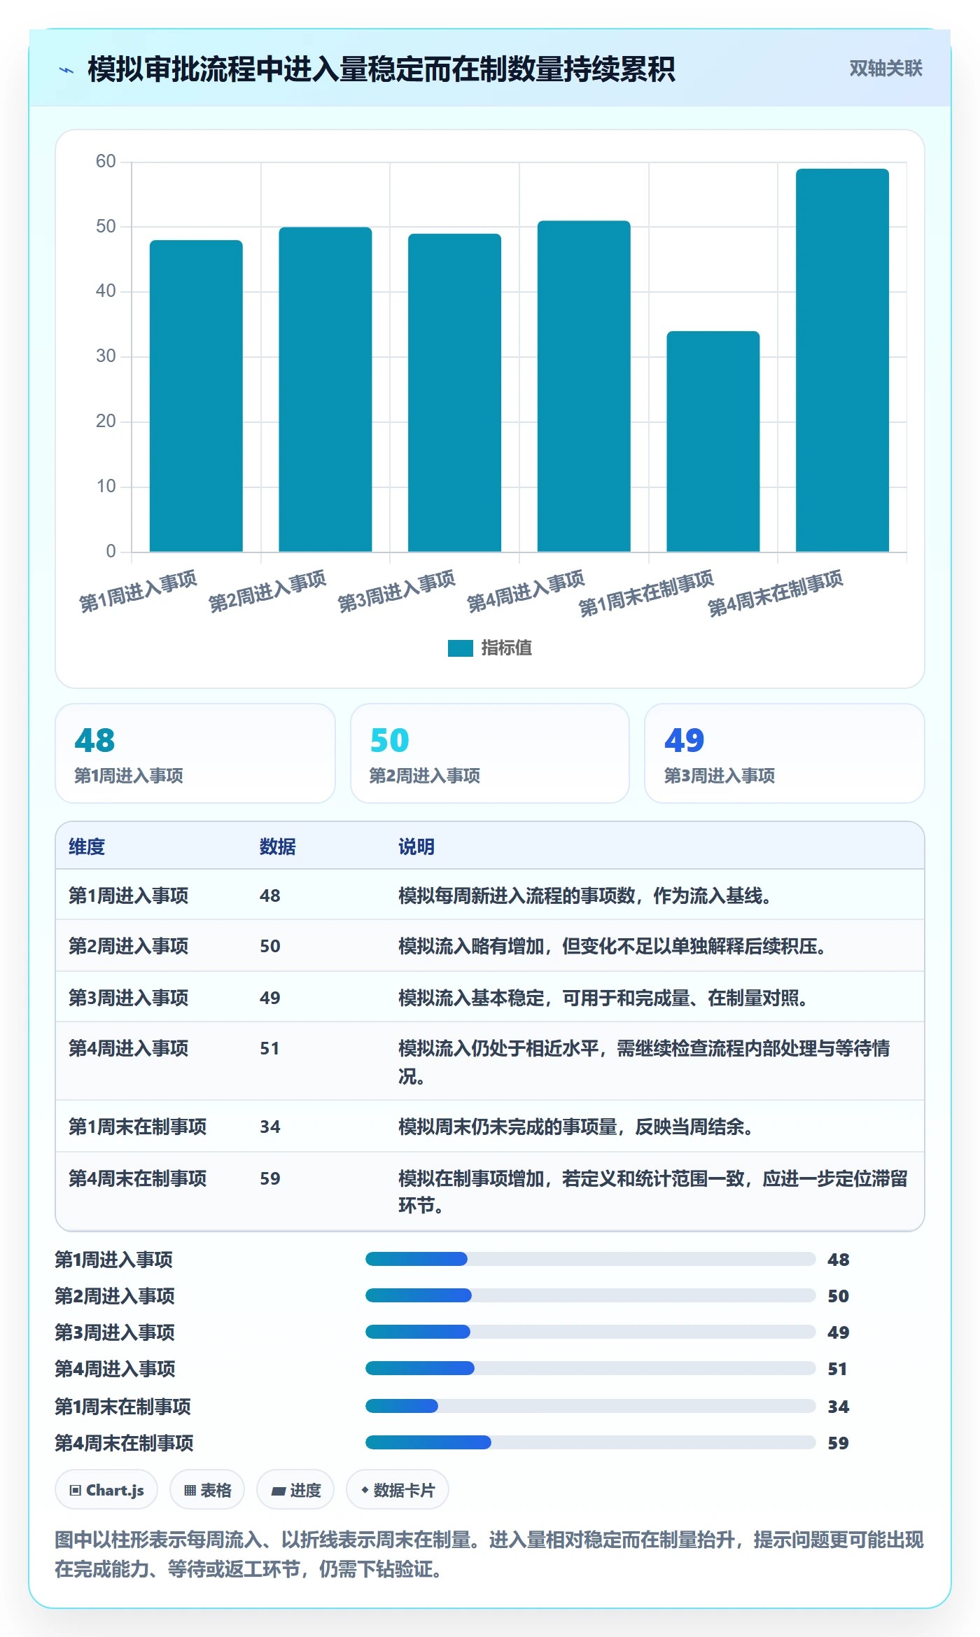This screenshot has width=980, height=1637.
Task: Click the lightning icon beside the title
Action: [66, 70]
